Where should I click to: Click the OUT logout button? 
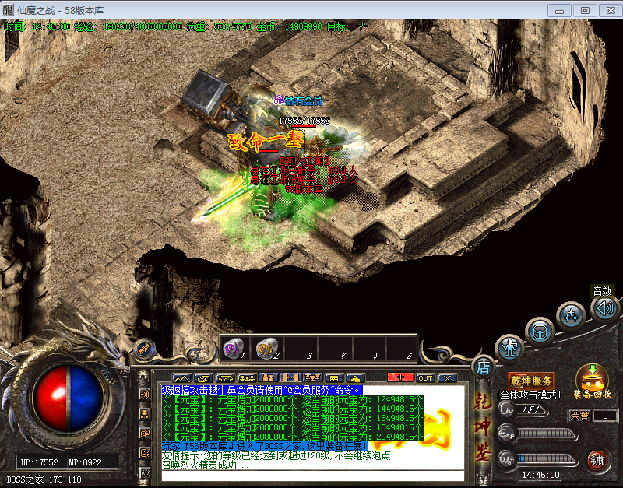pos(425,378)
